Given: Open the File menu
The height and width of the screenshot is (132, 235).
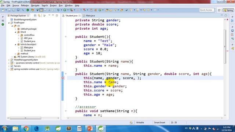Looking at the screenshot, I should pos(3,5).
